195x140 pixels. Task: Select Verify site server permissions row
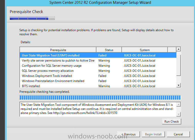click(x=98, y=61)
